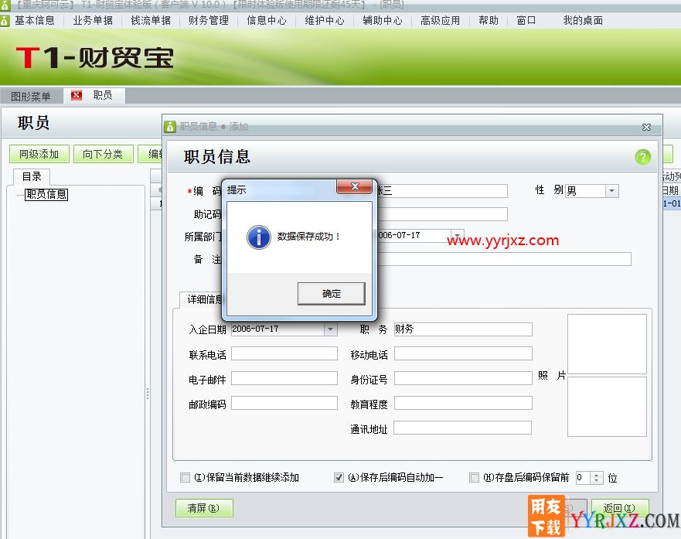Screen dimensions: 681x539
Task: Open the 辅助中心 menu
Action: pos(382,20)
